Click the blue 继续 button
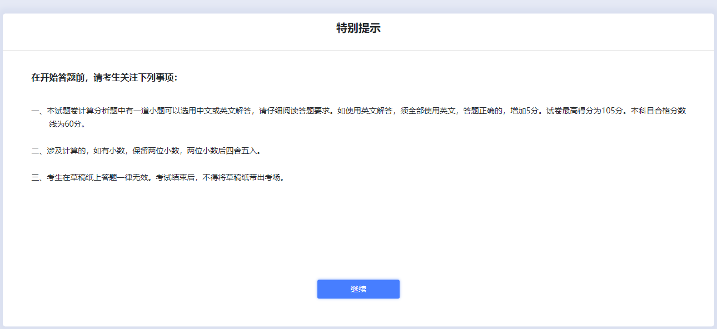 [x=358, y=289]
